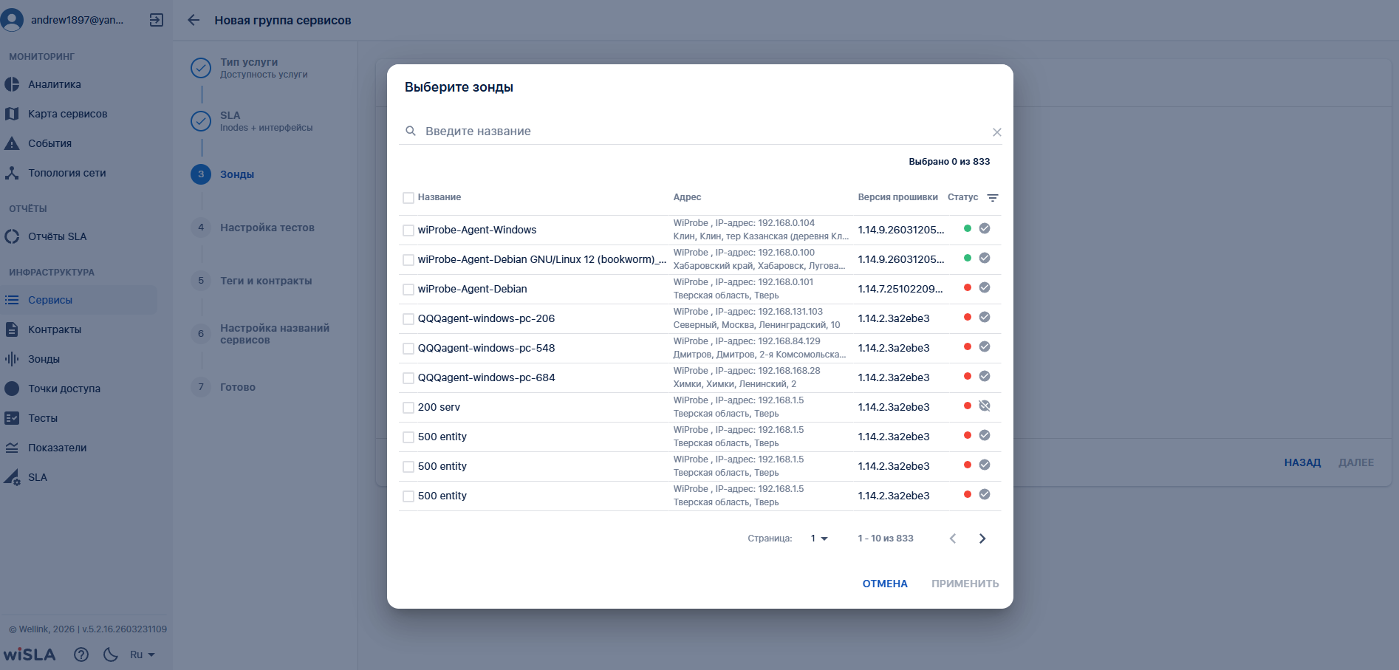Screen dimensions: 1399x670
Task: Clear the search field with X icon
Action: (996, 132)
